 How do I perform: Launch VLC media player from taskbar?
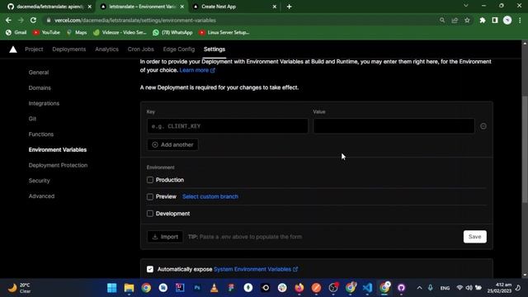tap(214, 288)
